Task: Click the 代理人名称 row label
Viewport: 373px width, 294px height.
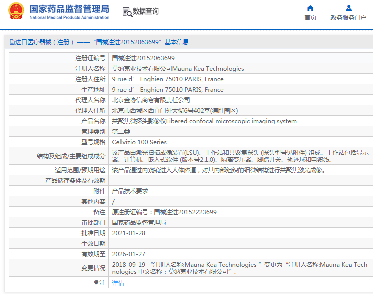Action: click(x=90, y=100)
